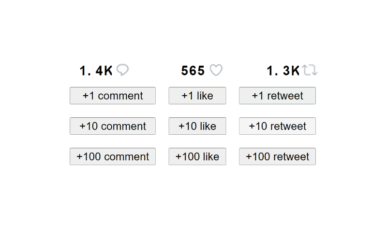Viewport: 387px width, 227px height.
Task: Click the retweet arrows icon
Action: (310, 71)
